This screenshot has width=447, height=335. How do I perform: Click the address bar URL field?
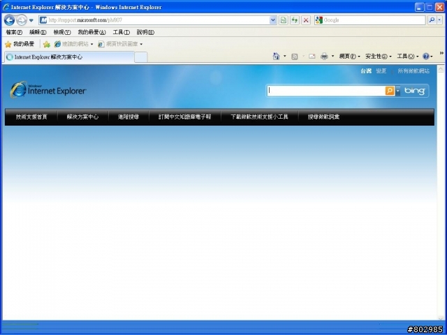(x=154, y=20)
